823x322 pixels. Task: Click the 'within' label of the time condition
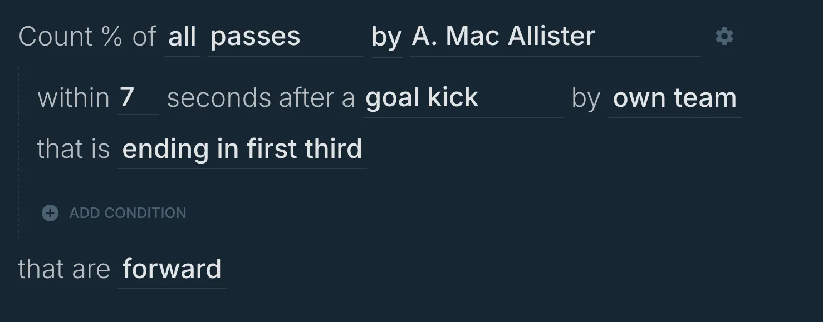[74, 98]
